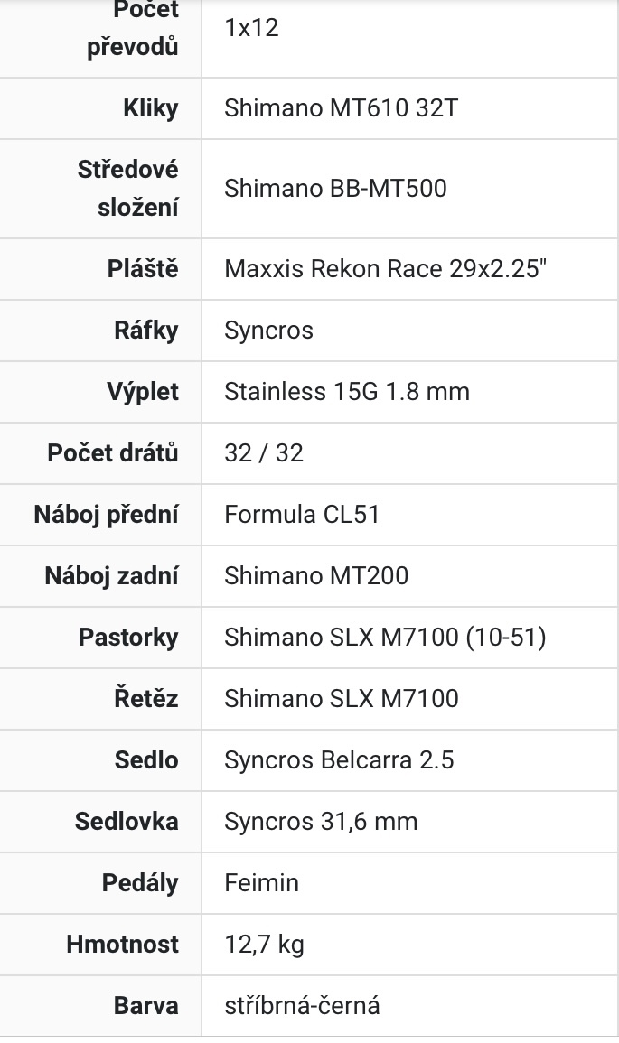Click the Syncros Belcarra 2.5 saddle value
Image resolution: width=619 pixels, height=1043 pixels.
point(339,760)
